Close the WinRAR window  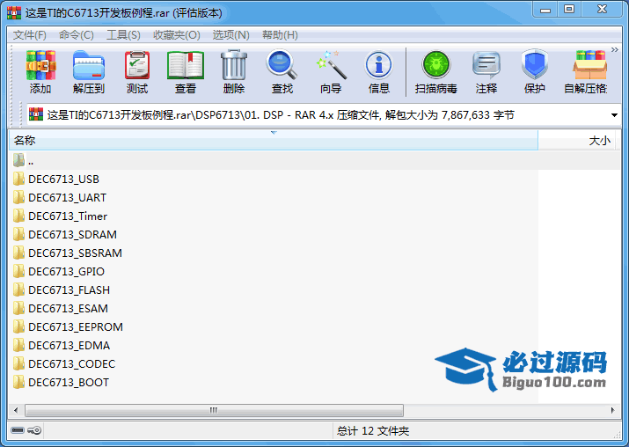(x=602, y=10)
